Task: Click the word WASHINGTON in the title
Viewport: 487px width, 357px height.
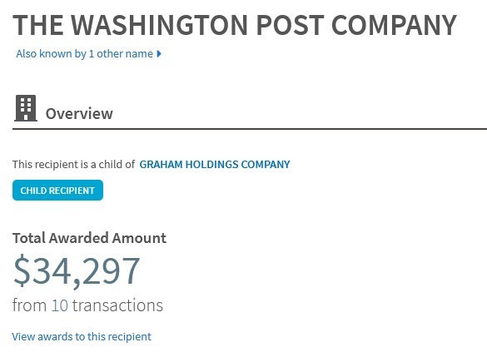Action: pos(159,25)
